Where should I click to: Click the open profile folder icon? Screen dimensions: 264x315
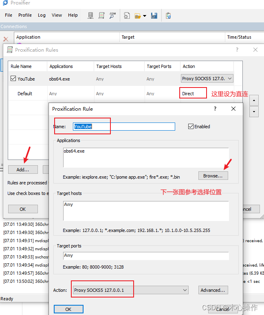tap(138, 16)
